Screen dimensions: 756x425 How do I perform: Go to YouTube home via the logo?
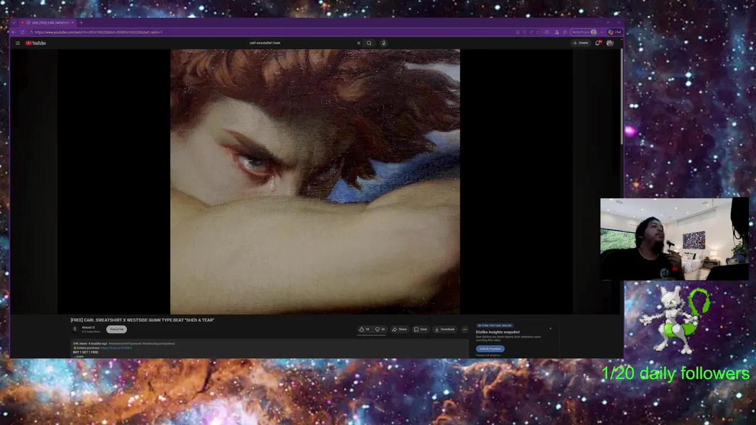(35, 43)
